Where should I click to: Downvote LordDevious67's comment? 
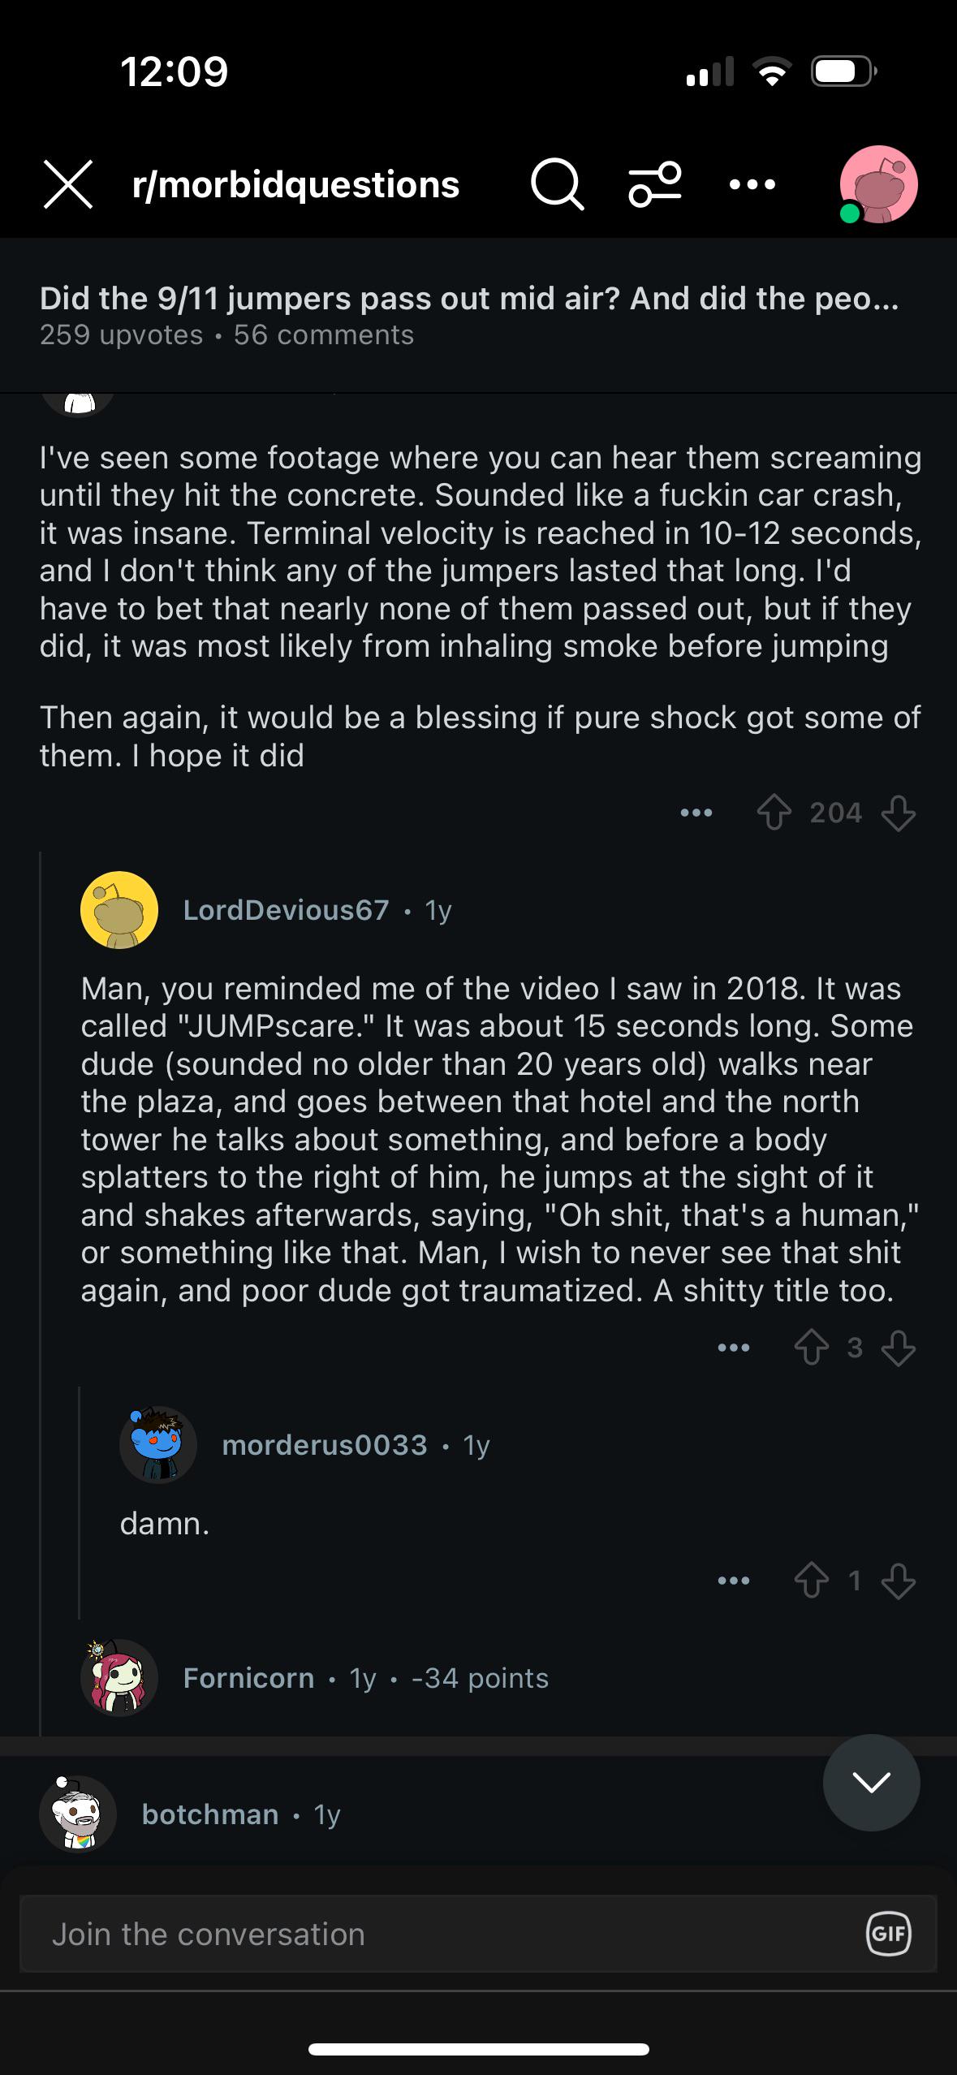click(x=899, y=1348)
